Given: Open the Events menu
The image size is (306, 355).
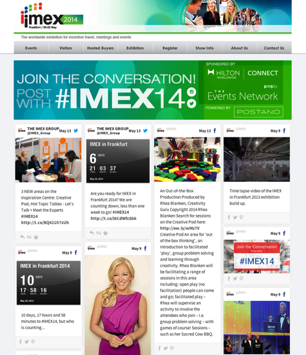Looking at the screenshot, I should coord(31,48).
